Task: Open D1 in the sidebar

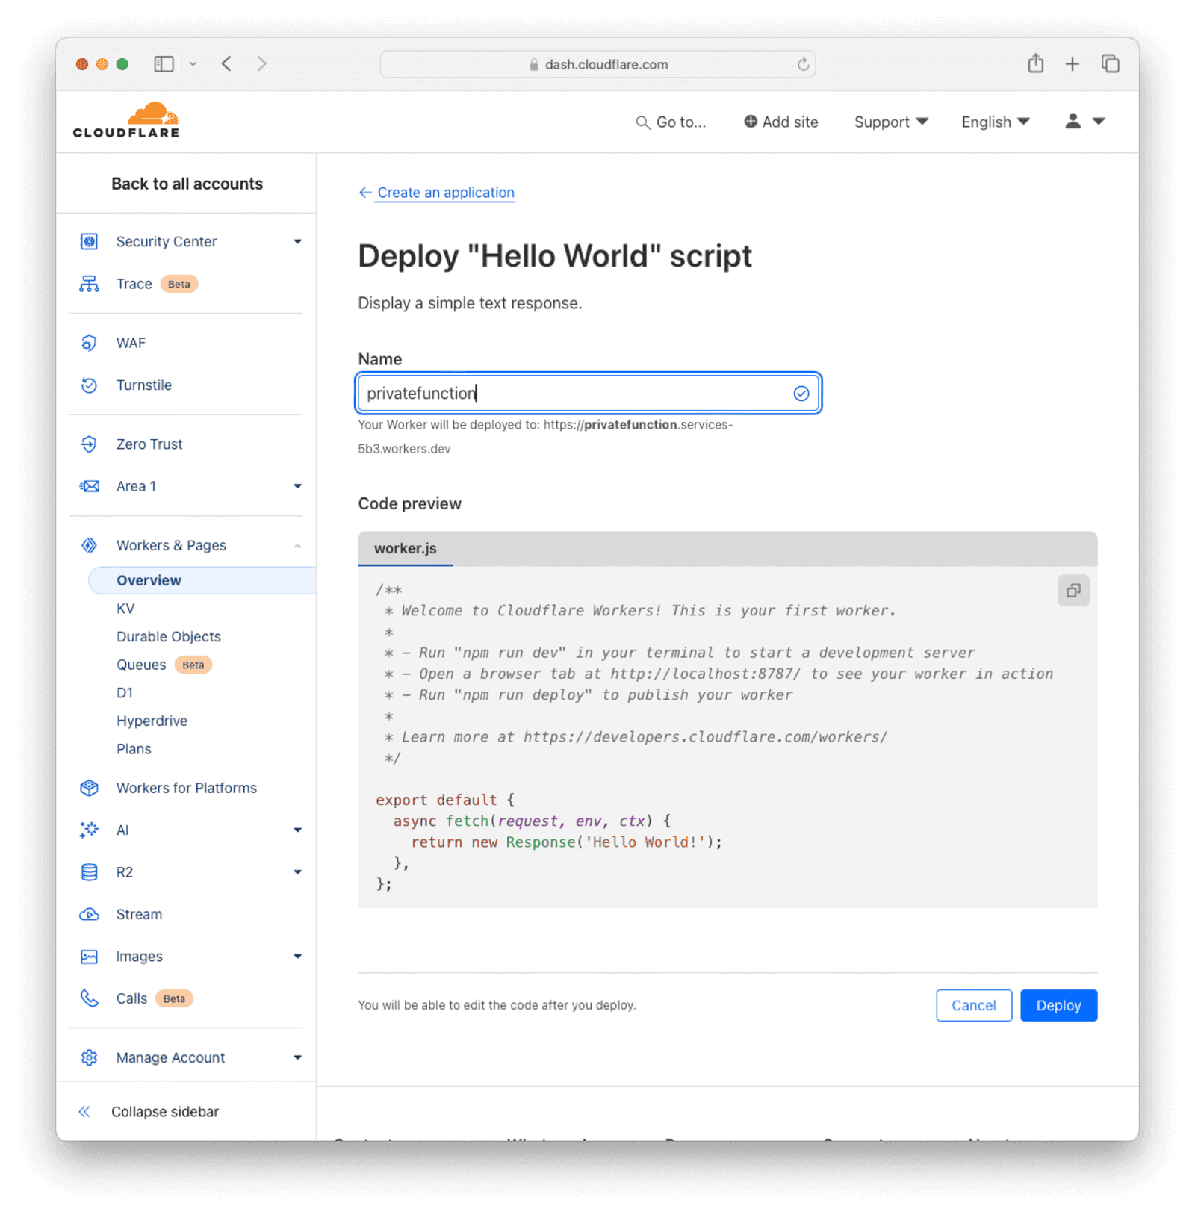Action: coord(125,693)
